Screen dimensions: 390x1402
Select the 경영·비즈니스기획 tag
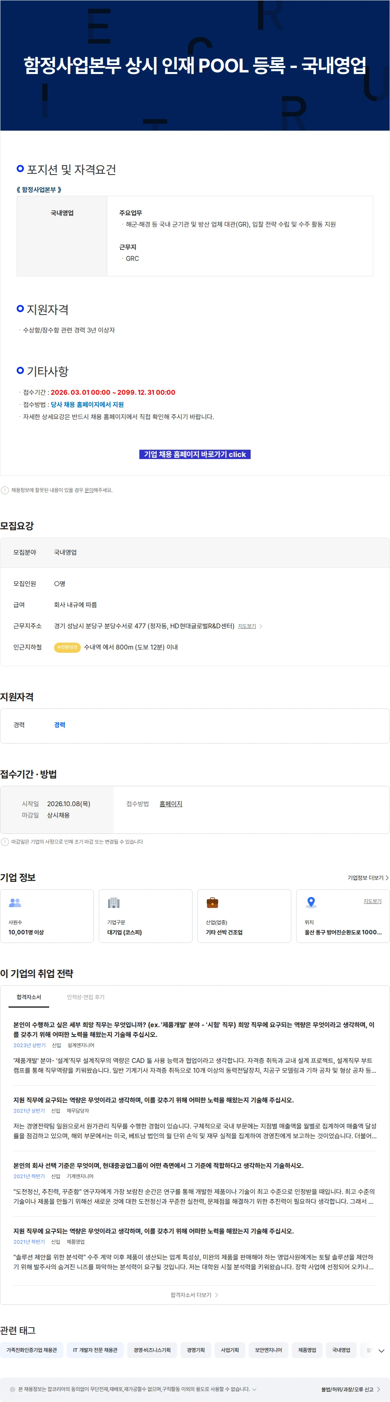click(152, 1350)
